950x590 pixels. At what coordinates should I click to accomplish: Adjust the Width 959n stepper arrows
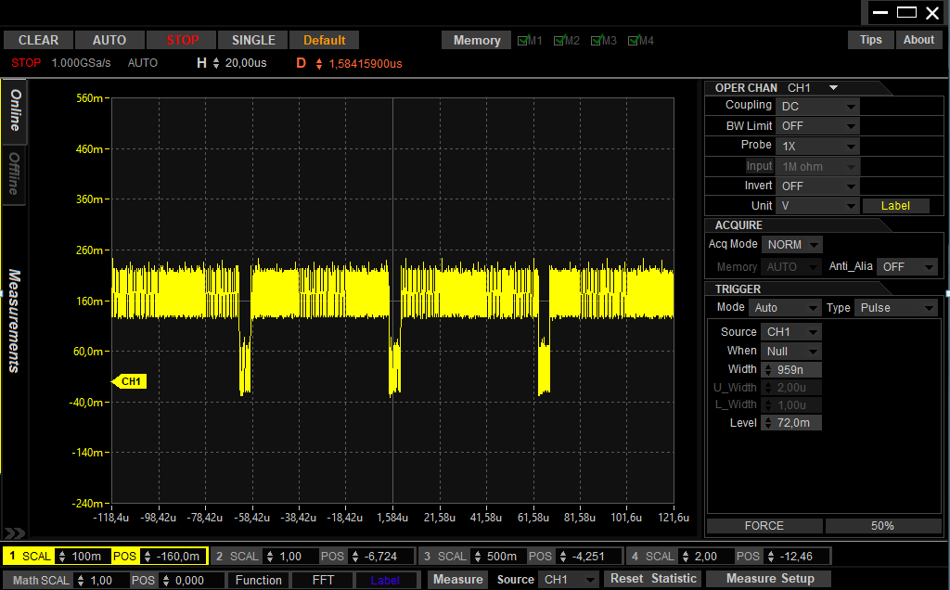click(768, 369)
